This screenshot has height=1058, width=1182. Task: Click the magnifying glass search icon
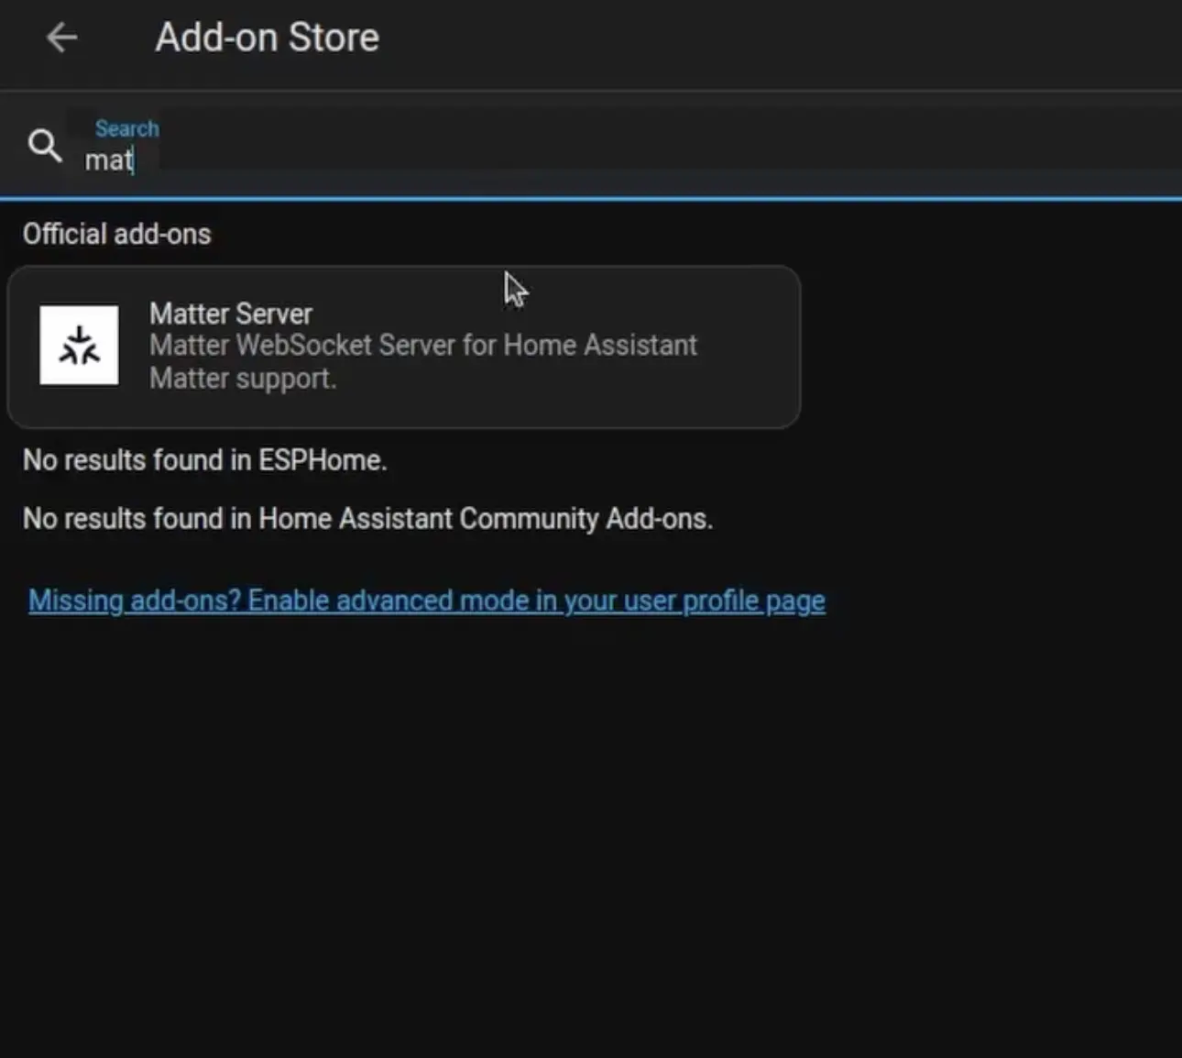(x=44, y=146)
